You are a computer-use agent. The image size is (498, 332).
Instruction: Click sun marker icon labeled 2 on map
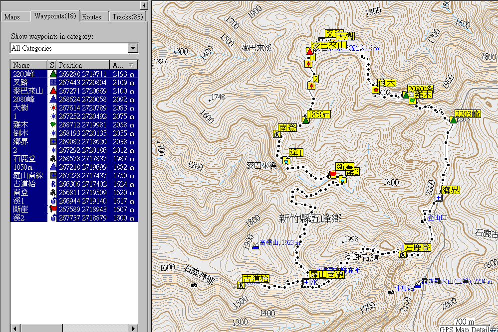click(x=311, y=86)
